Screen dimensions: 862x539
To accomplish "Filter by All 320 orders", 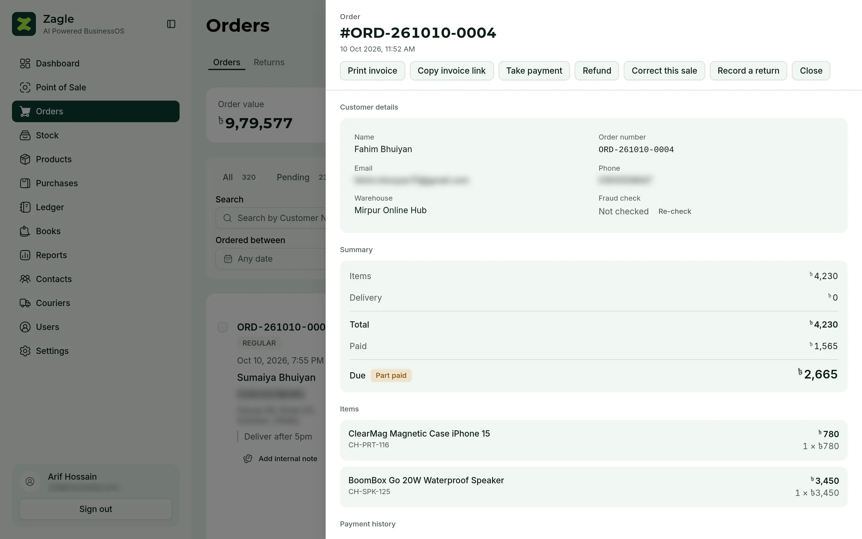I will tap(239, 177).
